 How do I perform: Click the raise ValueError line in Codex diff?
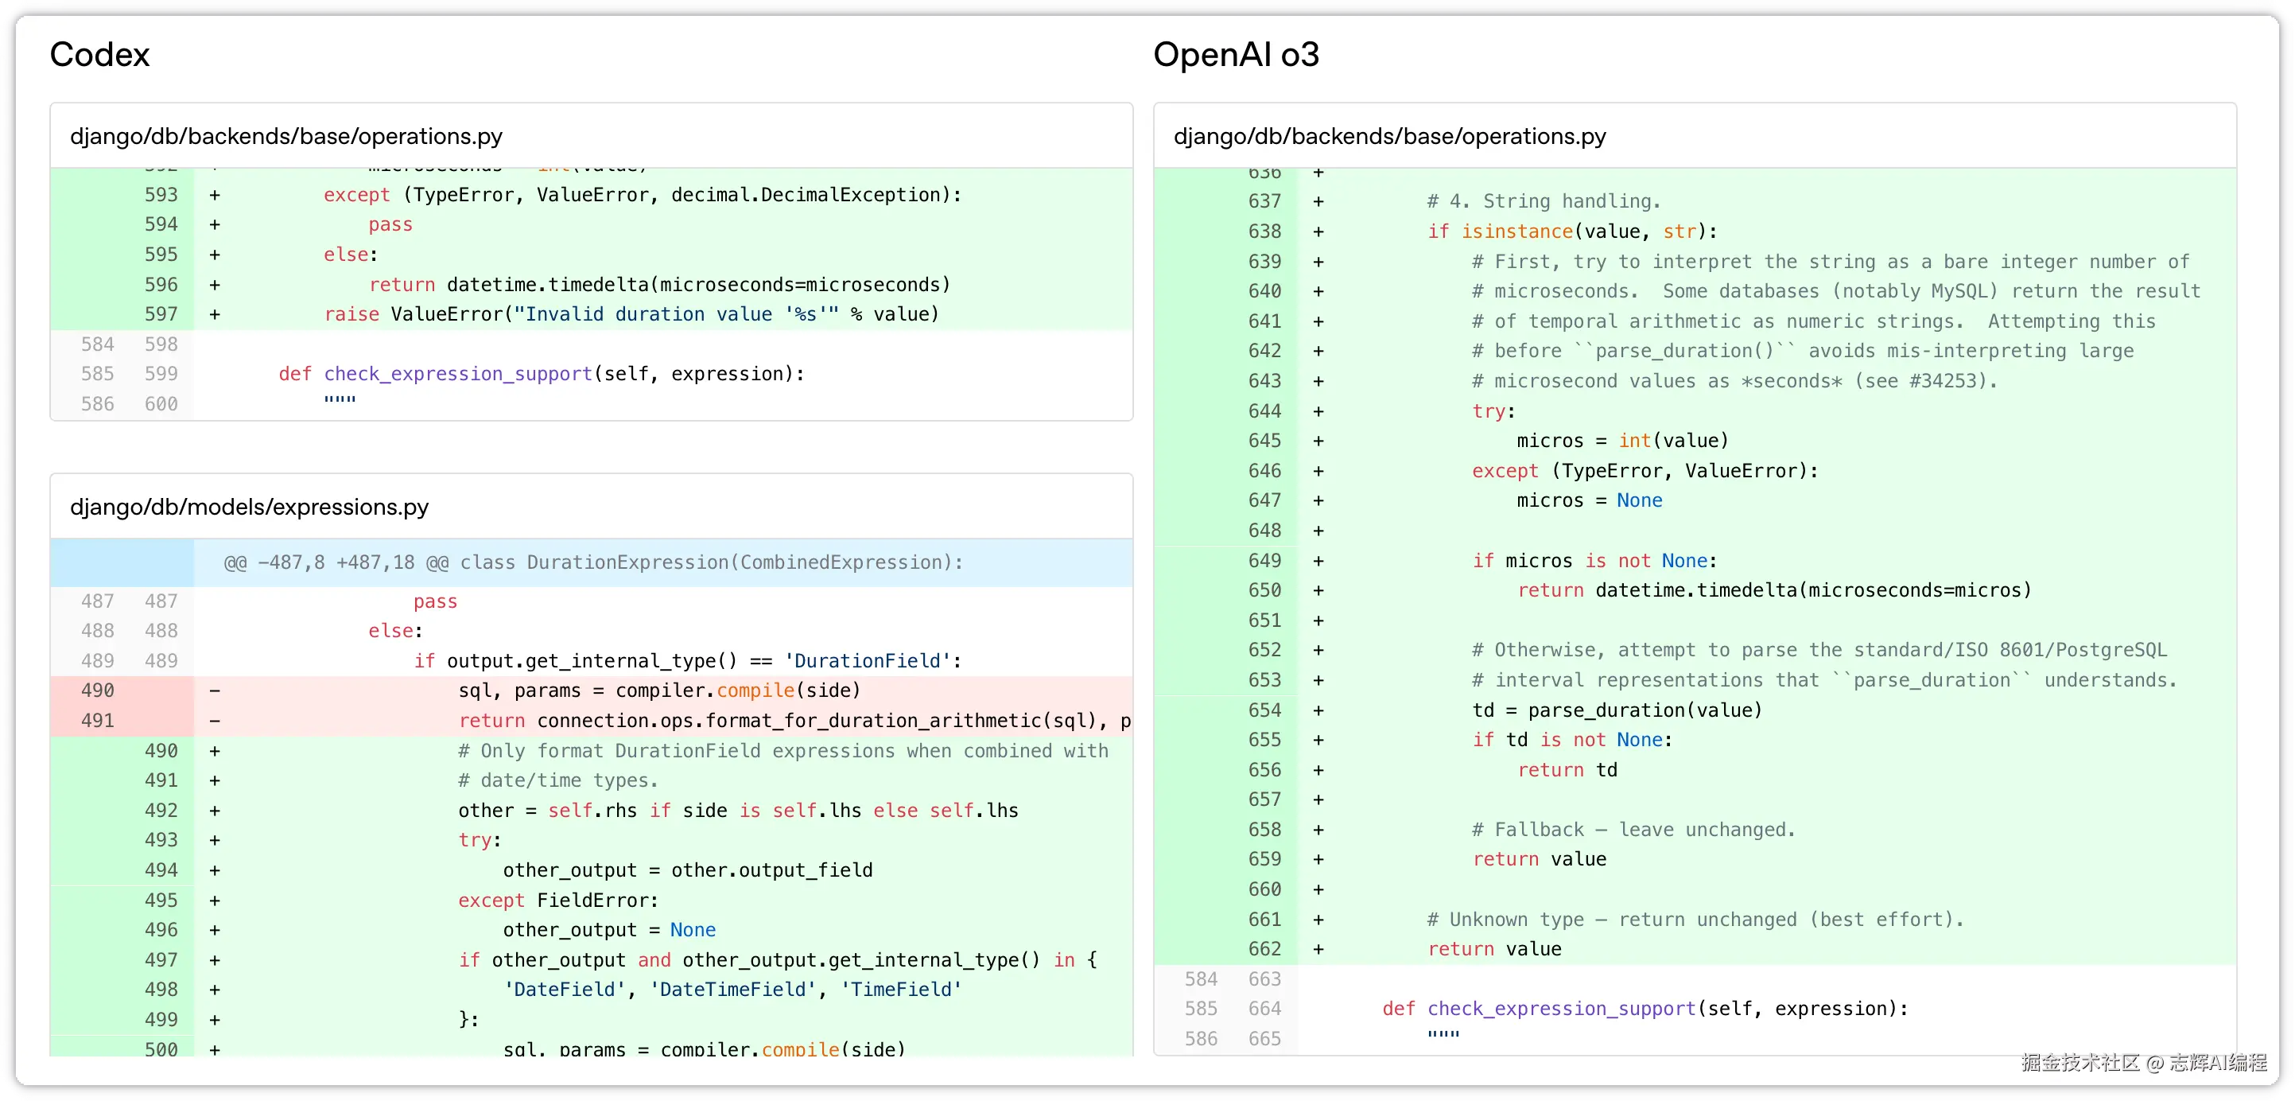pyautogui.click(x=631, y=313)
